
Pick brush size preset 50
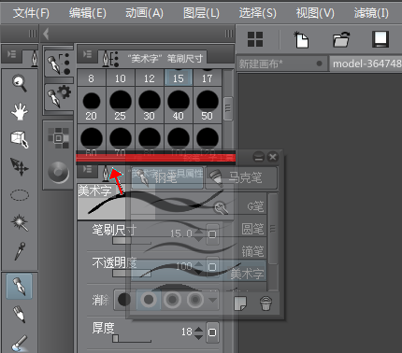click(208, 106)
